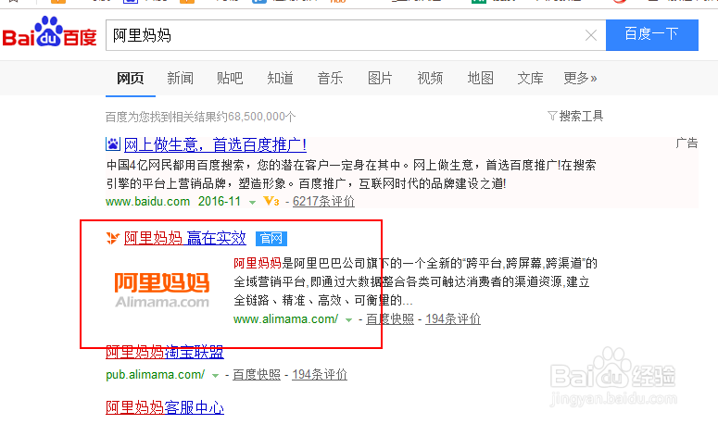Click the 百度一下 search button

651,35
